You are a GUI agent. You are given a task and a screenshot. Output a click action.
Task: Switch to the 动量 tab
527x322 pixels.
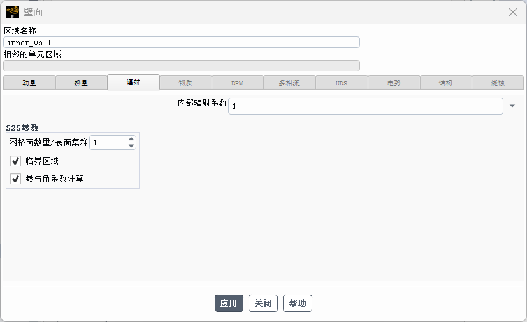(29, 83)
